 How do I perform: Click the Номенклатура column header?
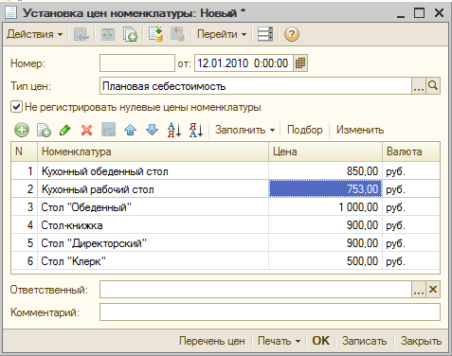point(153,151)
